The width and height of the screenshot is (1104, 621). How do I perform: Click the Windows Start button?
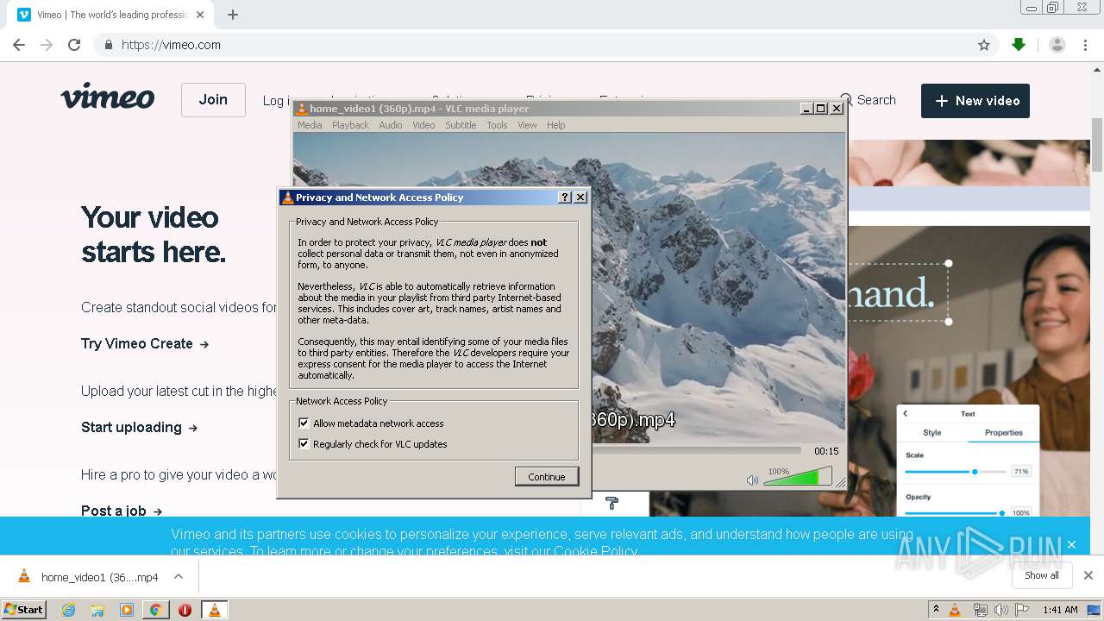pyautogui.click(x=24, y=610)
